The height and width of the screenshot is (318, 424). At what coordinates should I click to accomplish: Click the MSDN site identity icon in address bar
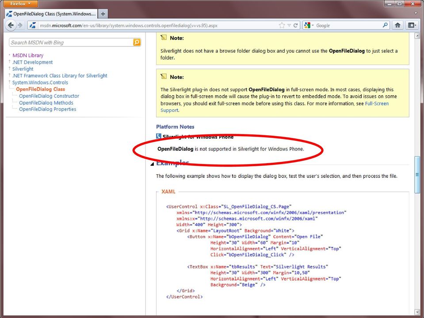33,25
